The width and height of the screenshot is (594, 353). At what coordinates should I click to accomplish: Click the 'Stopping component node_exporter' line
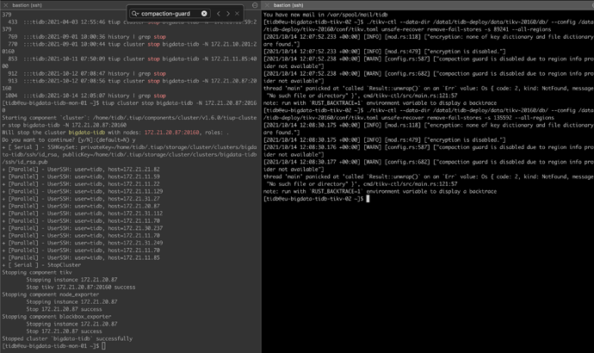pos(51,294)
